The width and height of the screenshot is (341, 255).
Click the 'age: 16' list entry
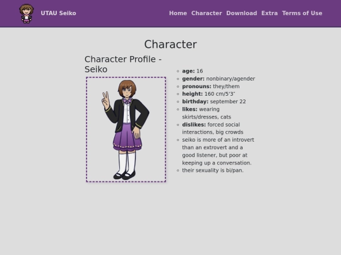coord(193,71)
